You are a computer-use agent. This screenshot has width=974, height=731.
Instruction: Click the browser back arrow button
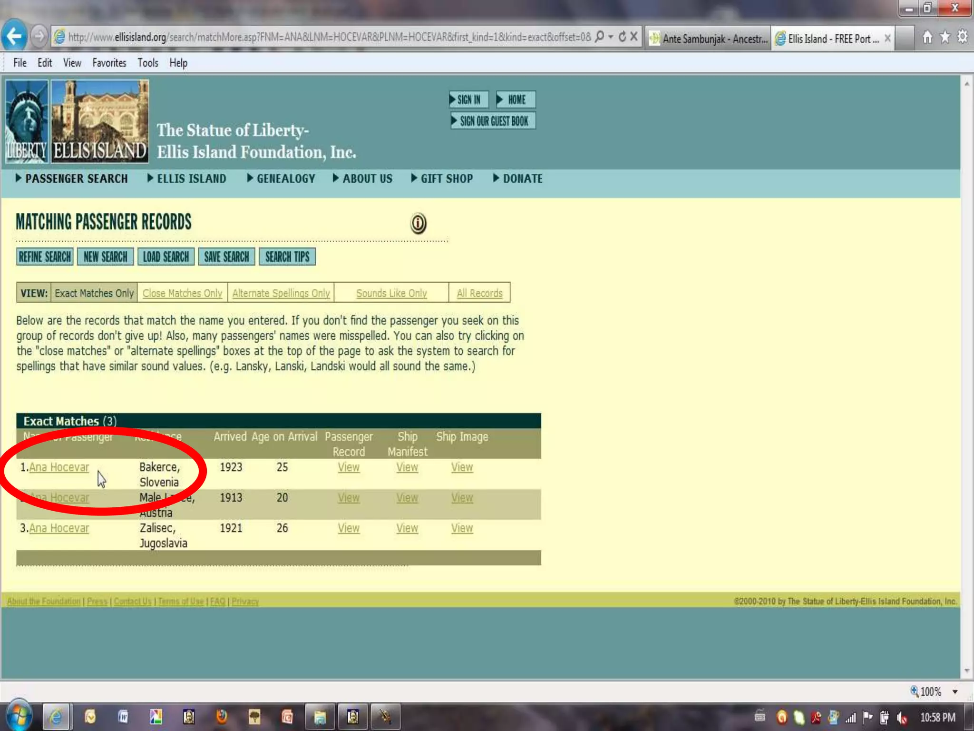(x=14, y=36)
